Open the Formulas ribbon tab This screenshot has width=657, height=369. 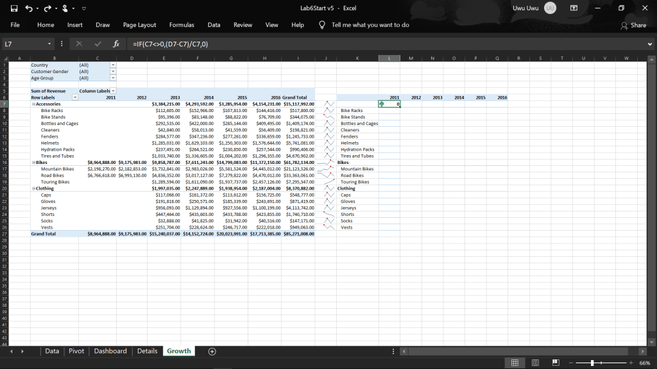(x=182, y=25)
